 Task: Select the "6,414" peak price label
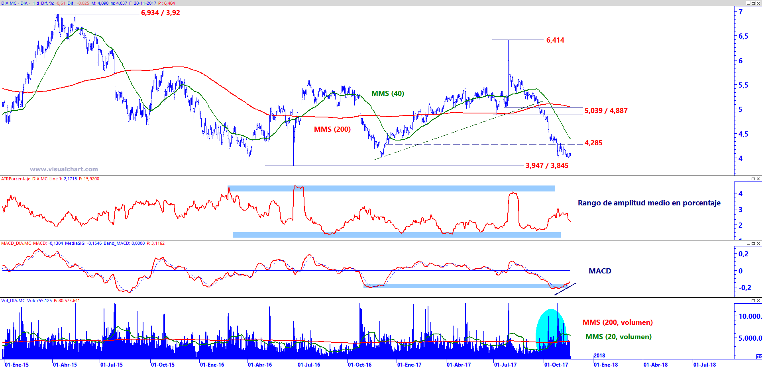555,40
